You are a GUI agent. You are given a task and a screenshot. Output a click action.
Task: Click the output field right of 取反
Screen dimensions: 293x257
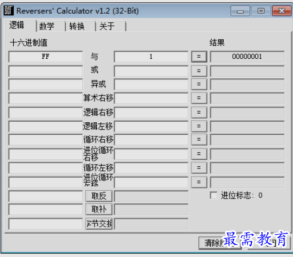pos(151,196)
